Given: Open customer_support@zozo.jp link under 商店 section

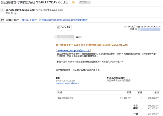Looking at the screenshot, I should tap(67, 83).
